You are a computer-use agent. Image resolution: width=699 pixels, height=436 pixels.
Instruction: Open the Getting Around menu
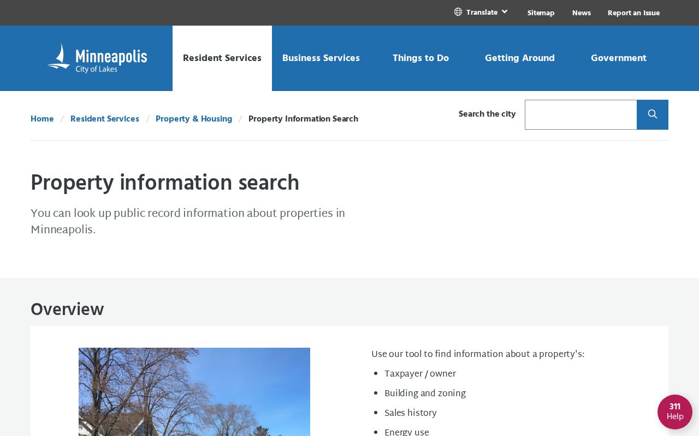tap(520, 58)
